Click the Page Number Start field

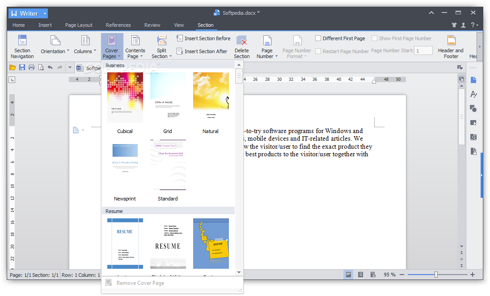[x=423, y=50]
